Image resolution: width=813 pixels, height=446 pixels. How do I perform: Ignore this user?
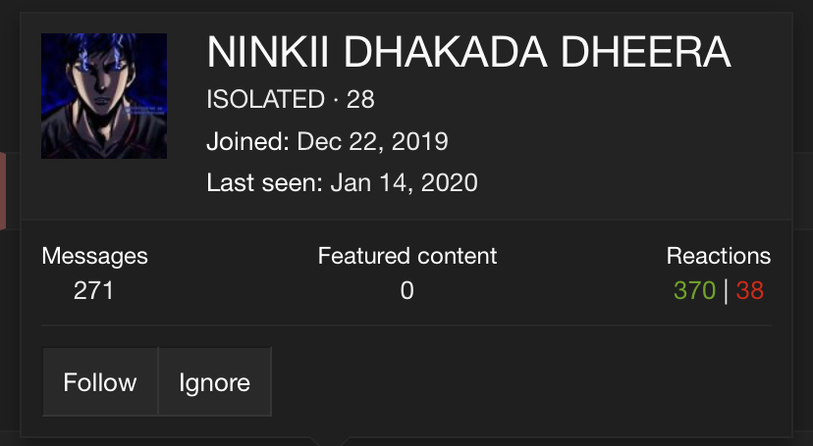[x=215, y=382]
